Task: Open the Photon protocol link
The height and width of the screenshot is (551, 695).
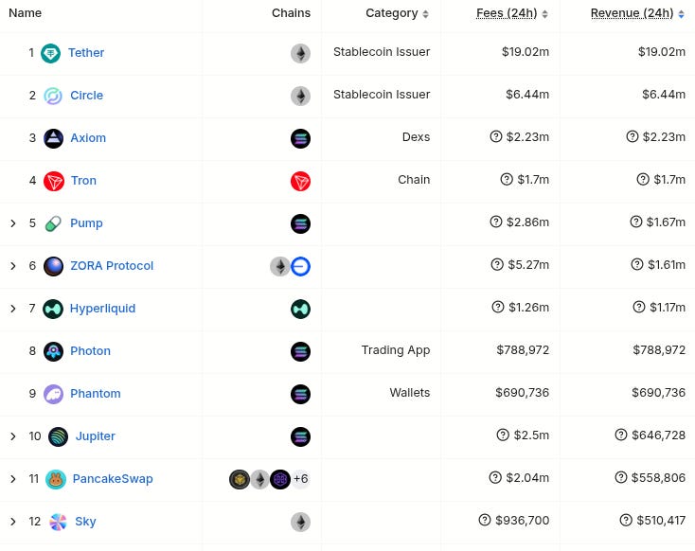Action: pyautogui.click(x=90, y=350)
